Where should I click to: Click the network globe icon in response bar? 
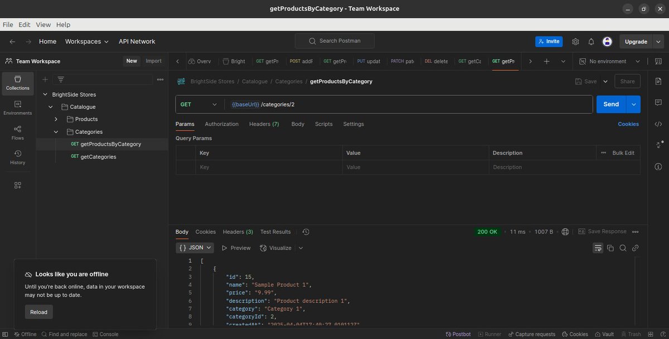pyautogui.click(x=565, y=232)
